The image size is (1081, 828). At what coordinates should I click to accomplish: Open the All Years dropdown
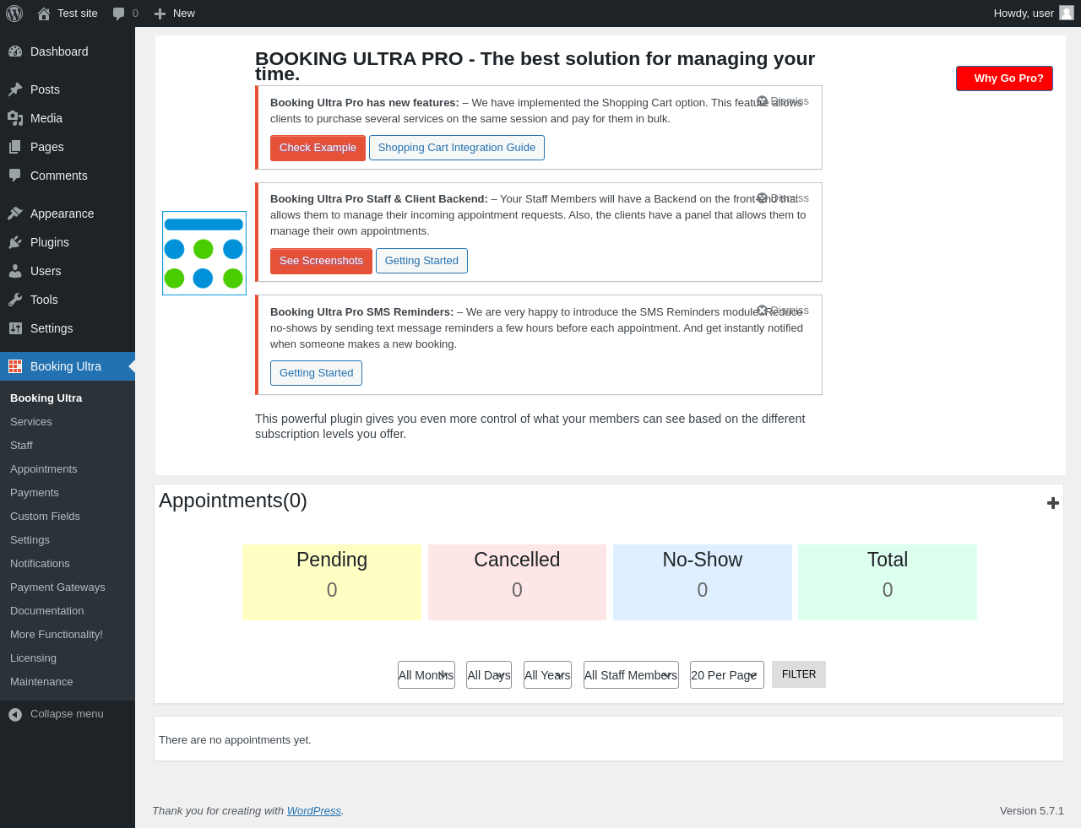click(x=547, y=675)
